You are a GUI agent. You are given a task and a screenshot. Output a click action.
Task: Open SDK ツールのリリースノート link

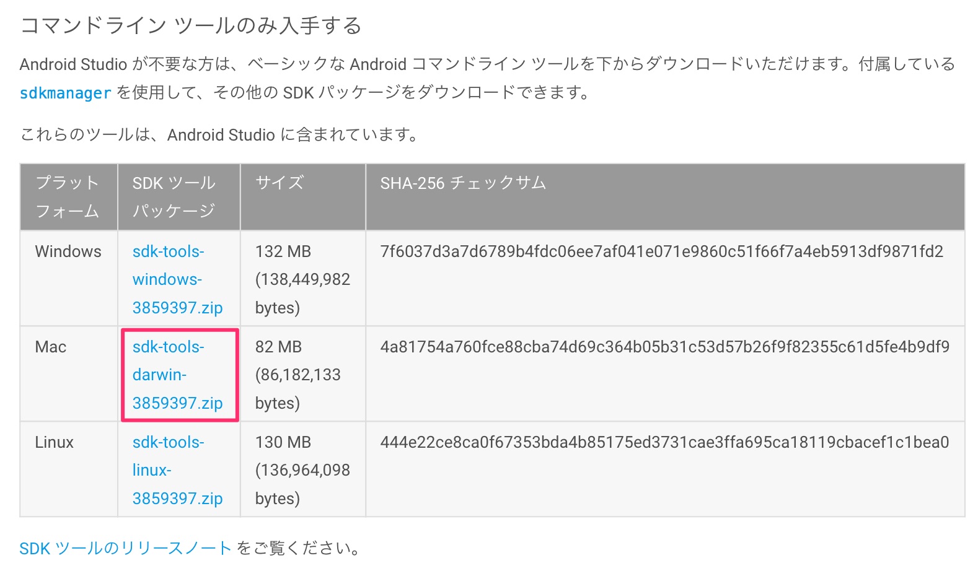pyautogui.click(x=124, y=547)
